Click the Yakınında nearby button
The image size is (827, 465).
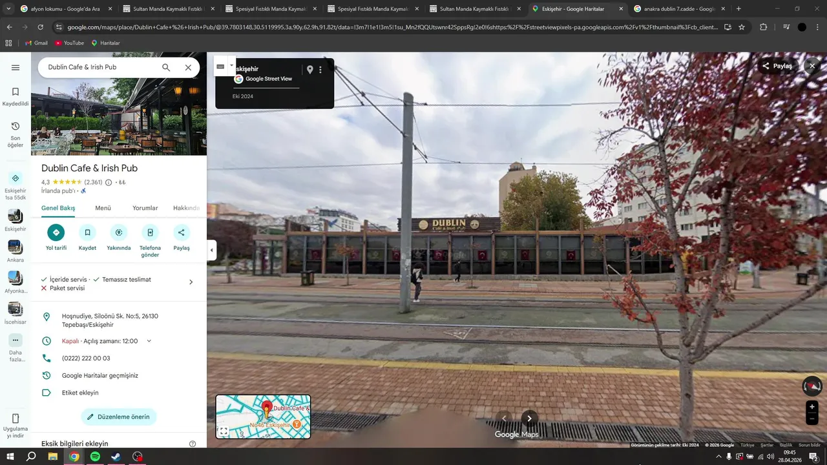click(x=119, y=237)
